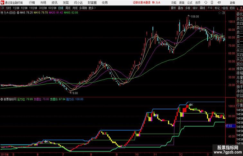Expand the indicator settings arrow beside 特力A(日线)
The height and width of the screenshot is (156, 243).
point(18,13)
